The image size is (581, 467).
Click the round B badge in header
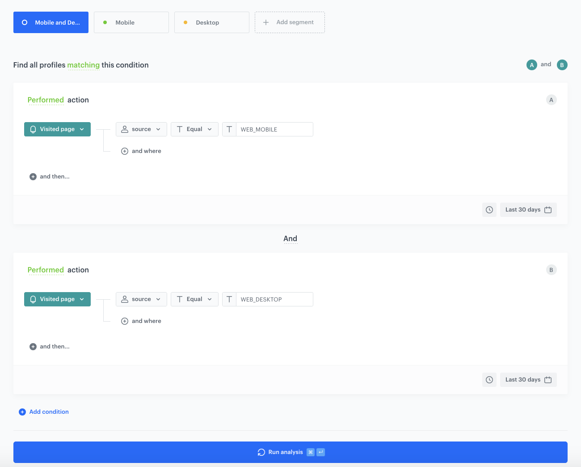tap(562, 65)
